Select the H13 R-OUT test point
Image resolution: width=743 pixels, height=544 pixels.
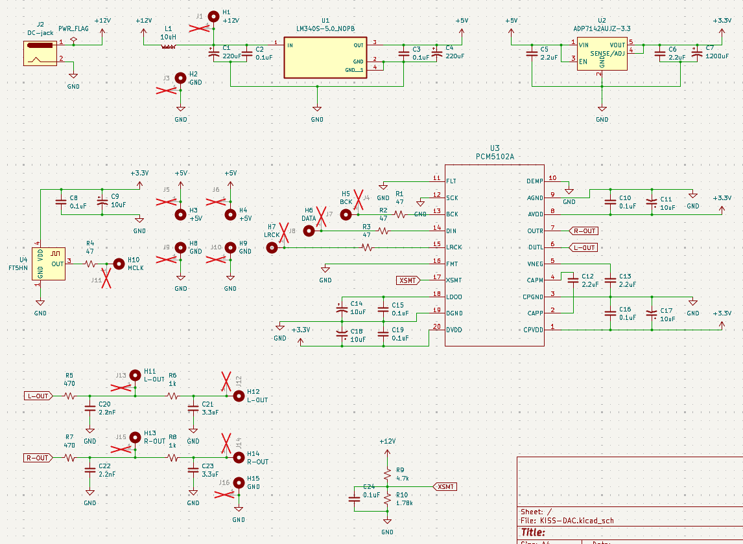[x=135, y=437]
